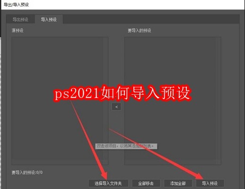Click the < move-back arrow button

116,107
